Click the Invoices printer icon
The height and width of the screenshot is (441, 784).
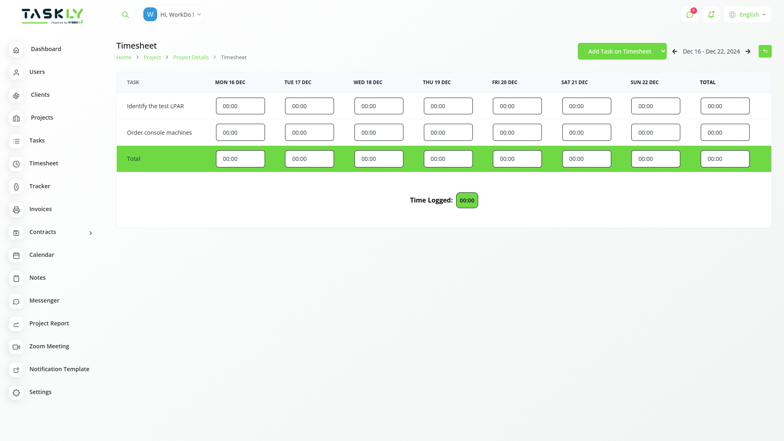pos(16,210)
